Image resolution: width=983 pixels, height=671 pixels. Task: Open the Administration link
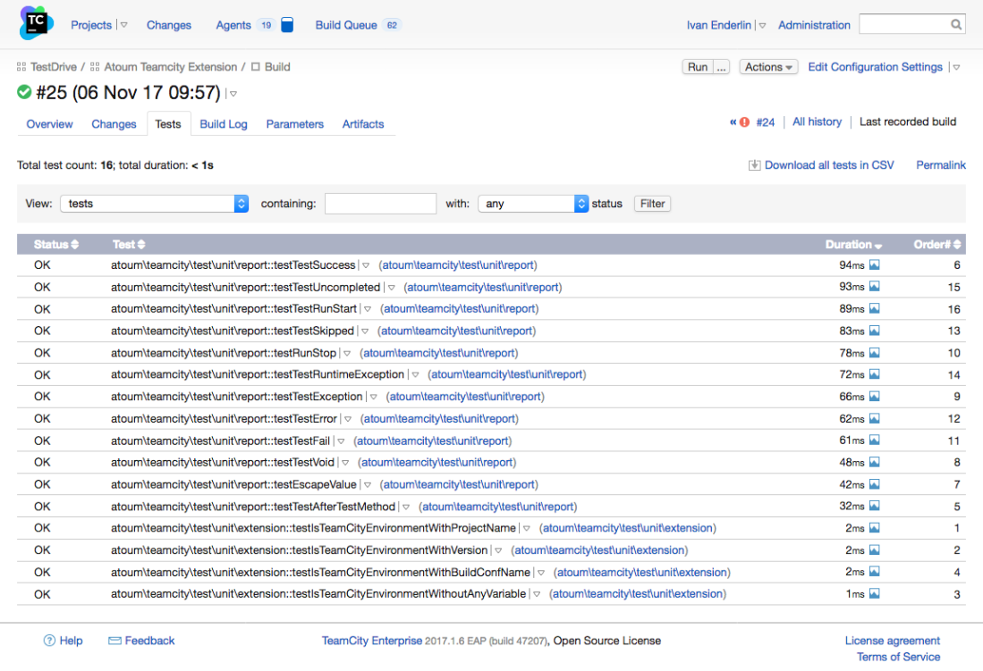(x=814, y=25)
